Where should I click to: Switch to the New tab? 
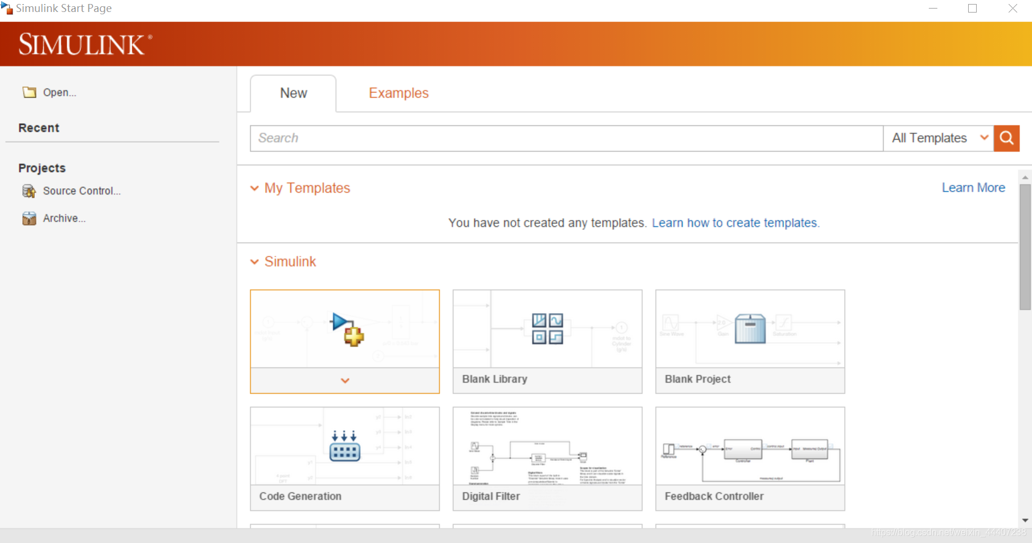click(x=294, y=93)
